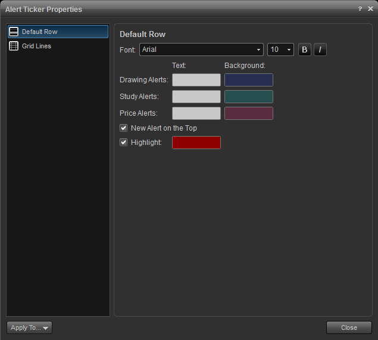This screenshot has width=378, height=340.
Task: Change Study Alerts background teal swatch
Action: point(249,97)
